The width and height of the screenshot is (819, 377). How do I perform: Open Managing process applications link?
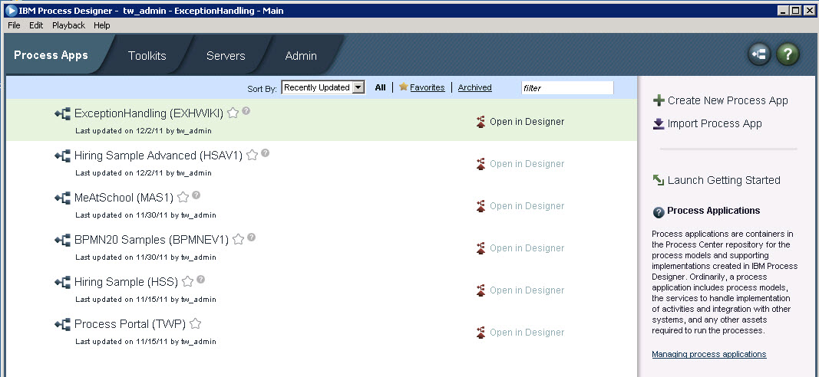[x=708, y=354]
